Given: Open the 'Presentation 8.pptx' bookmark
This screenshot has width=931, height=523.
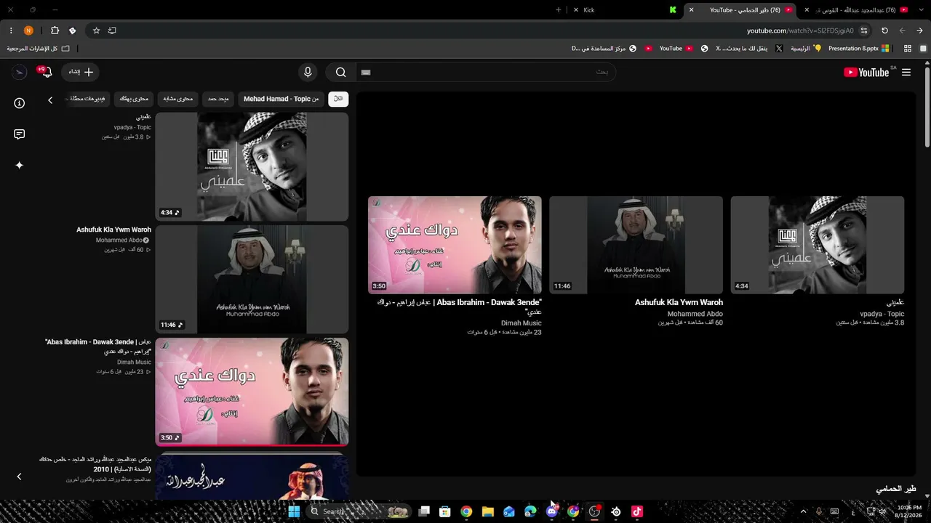Looking at the screenshot, I should point(859,49).
